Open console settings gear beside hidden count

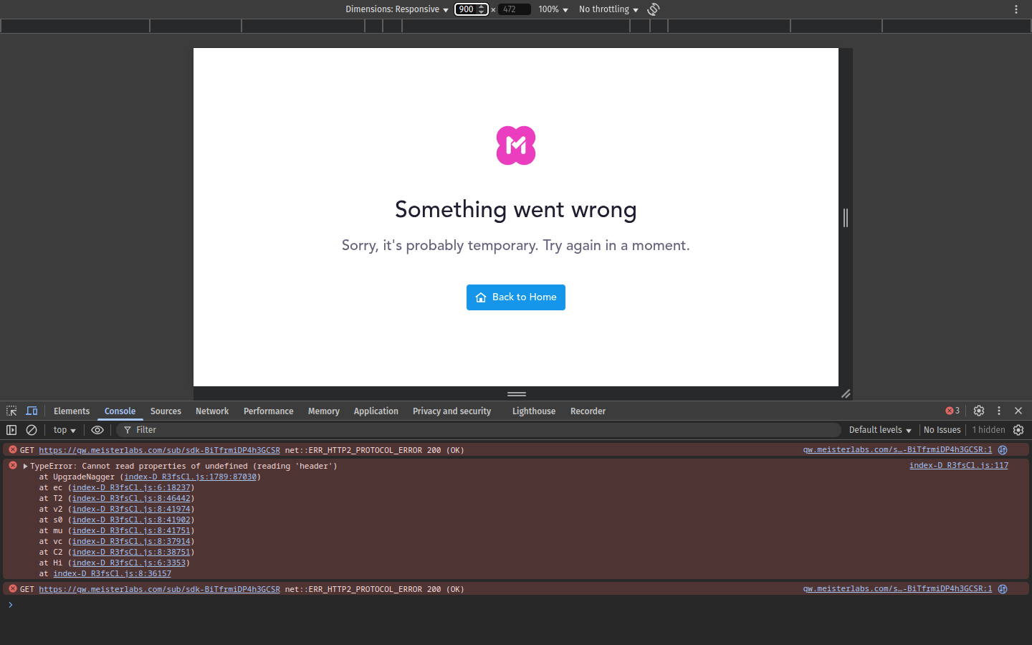coord(1018,430)
